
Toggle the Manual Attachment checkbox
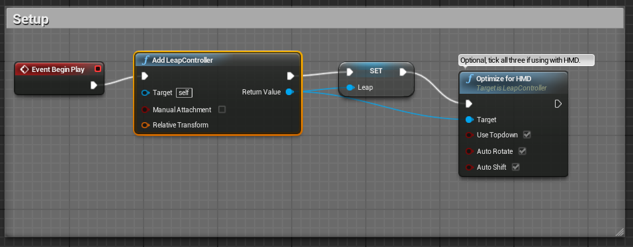(222, 109)
